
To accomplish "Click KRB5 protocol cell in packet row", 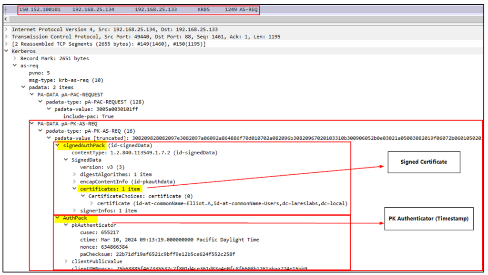I will tap(203, 10).
